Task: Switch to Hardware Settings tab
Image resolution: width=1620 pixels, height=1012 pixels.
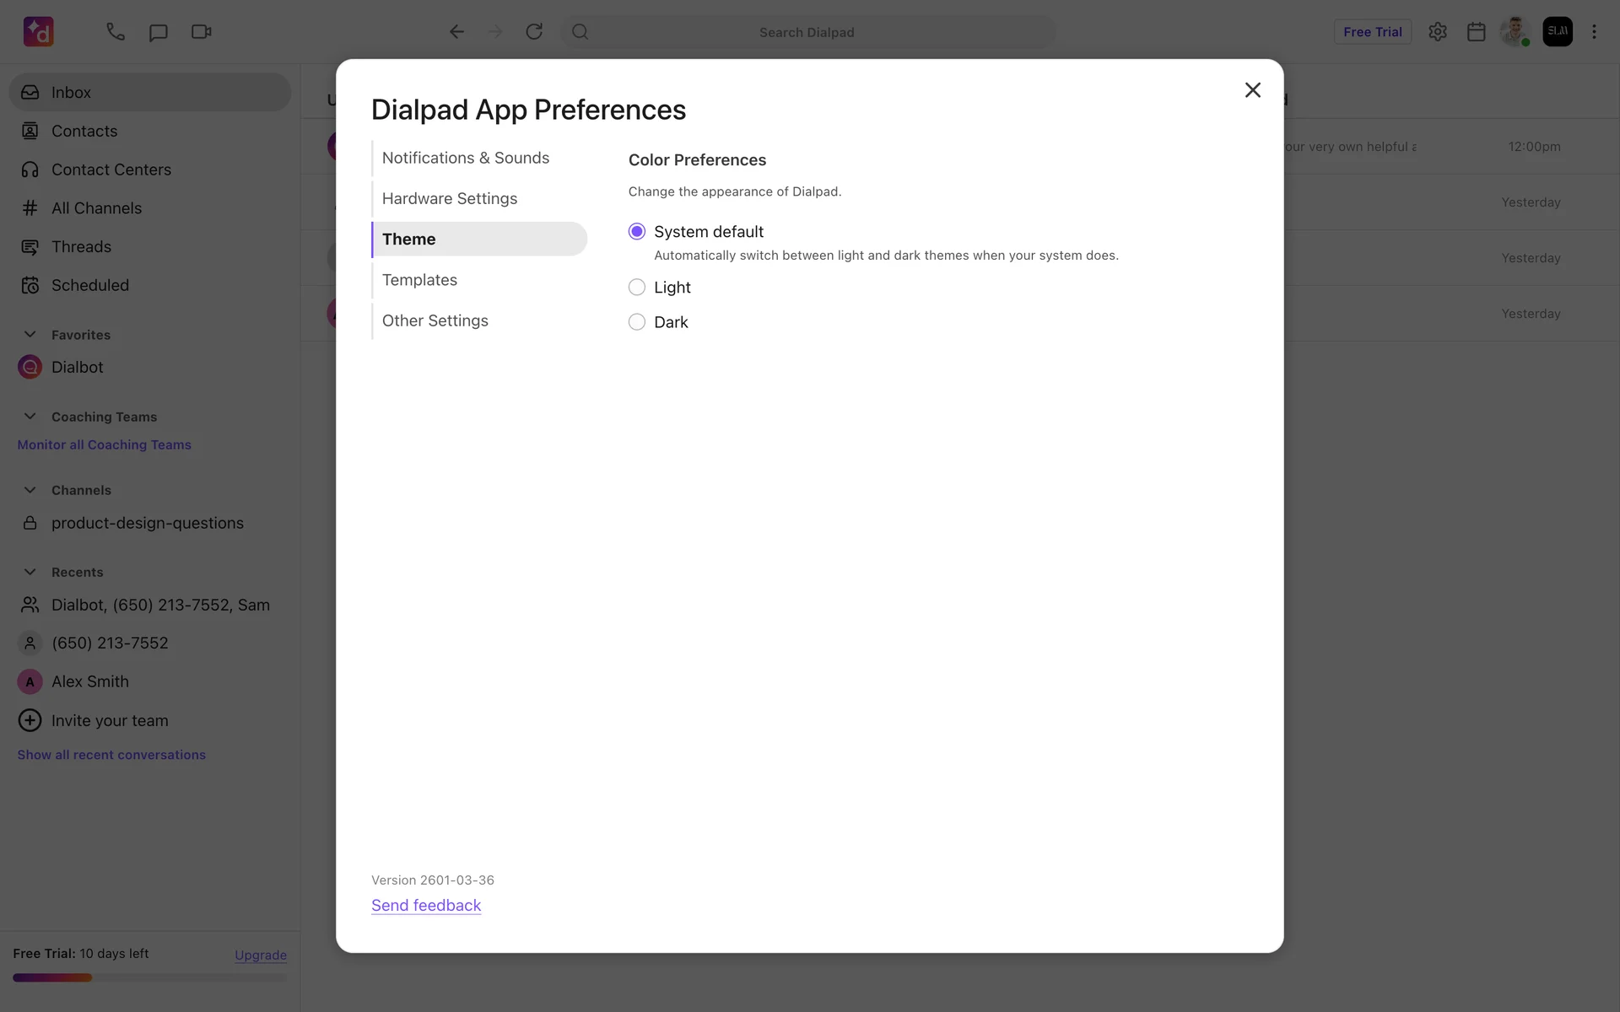Action: click(x=449, y=199)
